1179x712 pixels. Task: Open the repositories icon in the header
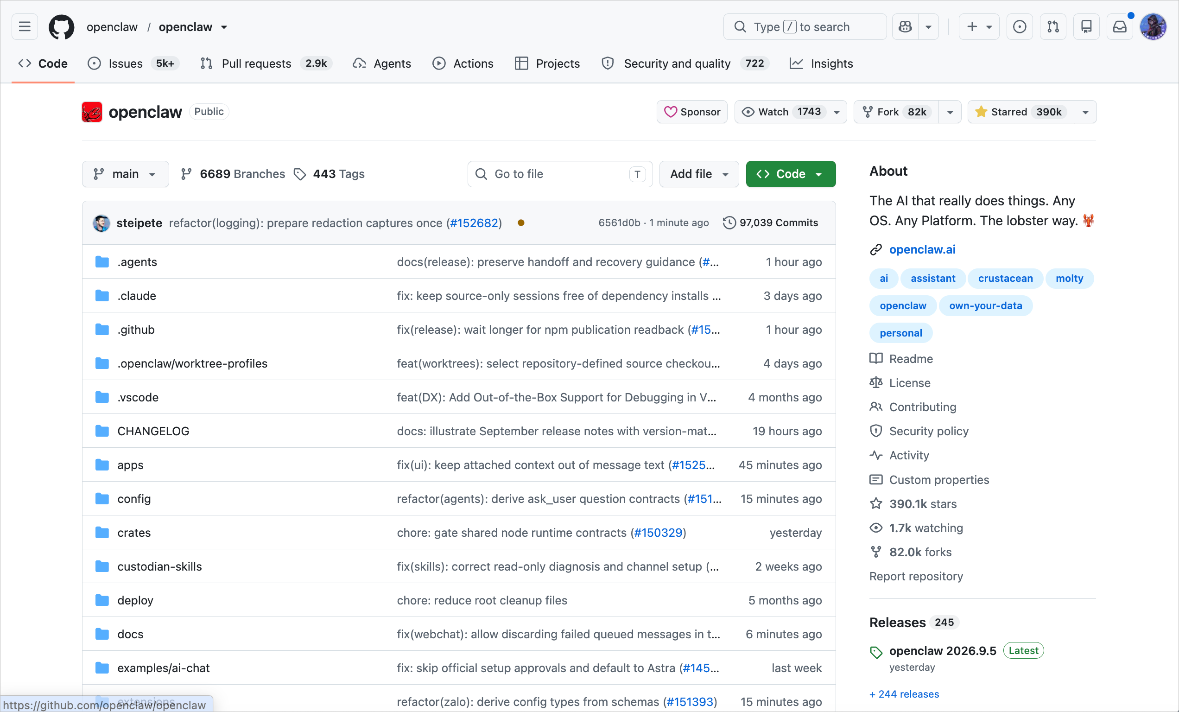1087,27
